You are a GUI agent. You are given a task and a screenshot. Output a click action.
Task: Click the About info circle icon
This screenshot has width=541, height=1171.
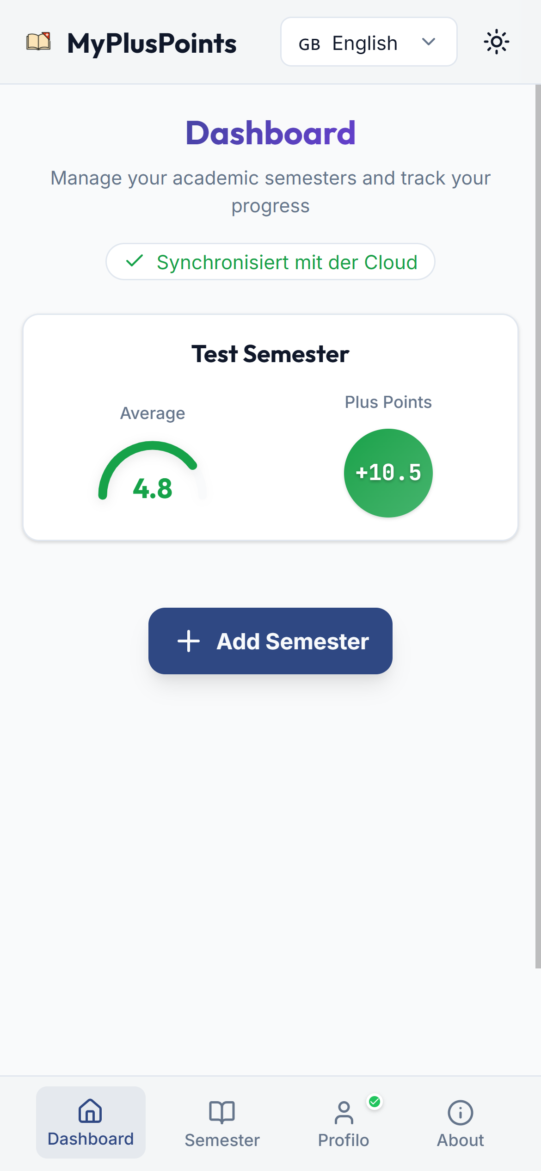pyautogui.click(x=460, y=1112)
